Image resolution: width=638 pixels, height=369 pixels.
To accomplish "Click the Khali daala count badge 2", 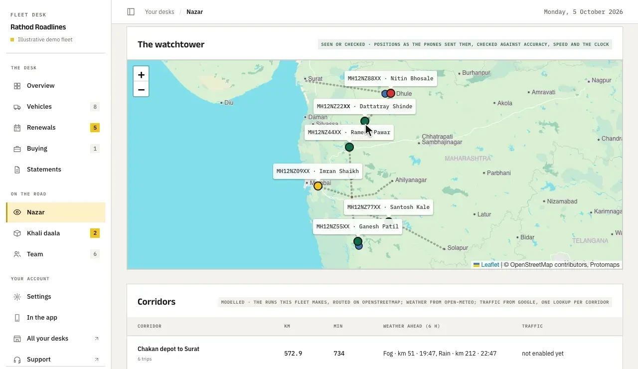I will click(95, 233).
